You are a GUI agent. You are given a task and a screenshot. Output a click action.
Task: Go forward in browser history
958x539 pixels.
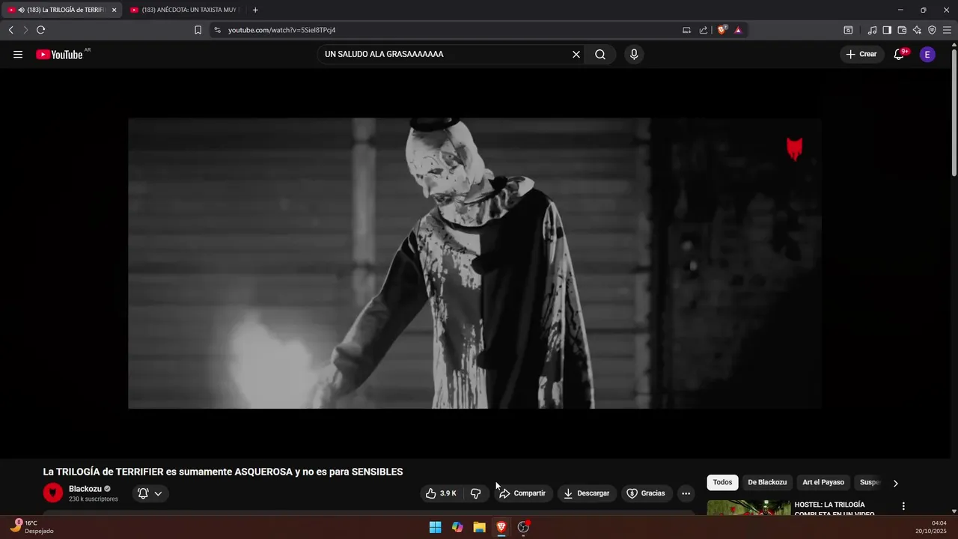tap(25, 30)
